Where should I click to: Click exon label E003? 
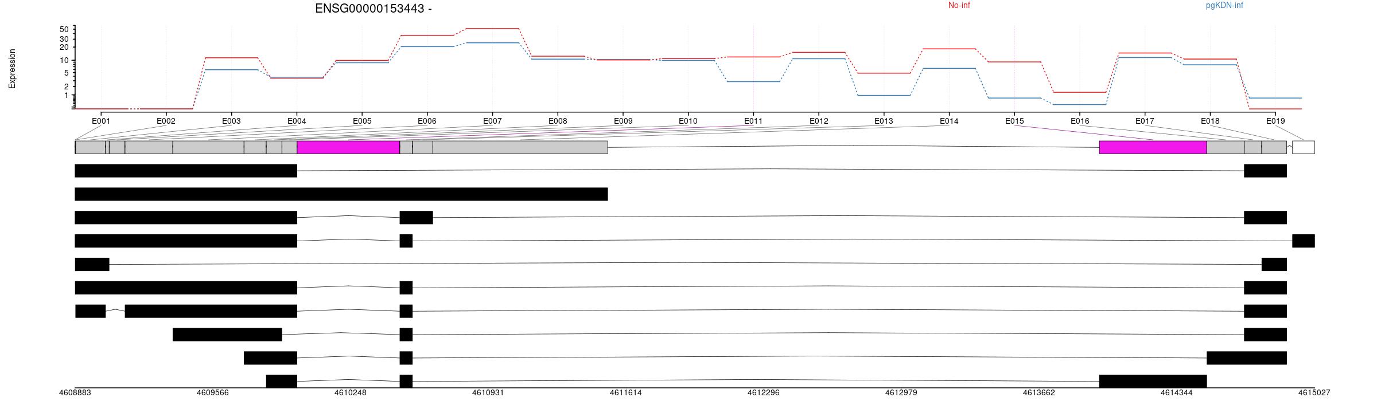[231, 121]
